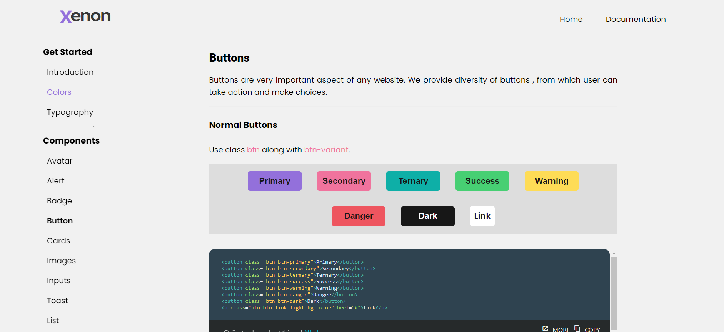
Task: Select Inputs component in sidebar
Action: pos(58,281)
